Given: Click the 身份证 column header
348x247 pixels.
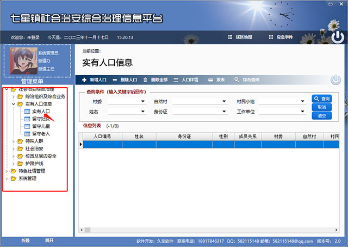Looking at the screenshot, I should click(184, 136).
